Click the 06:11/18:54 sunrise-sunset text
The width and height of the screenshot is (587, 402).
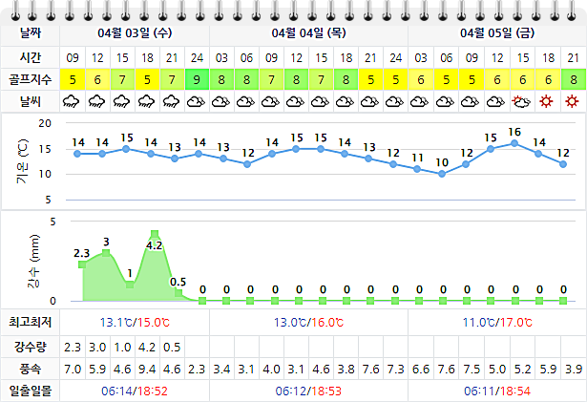[x=497, y=391]
